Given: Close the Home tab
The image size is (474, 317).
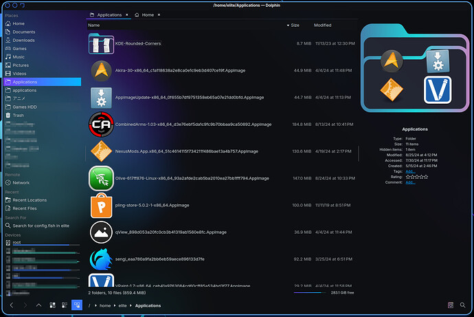Looking at the screenshot, I should 159,15.
